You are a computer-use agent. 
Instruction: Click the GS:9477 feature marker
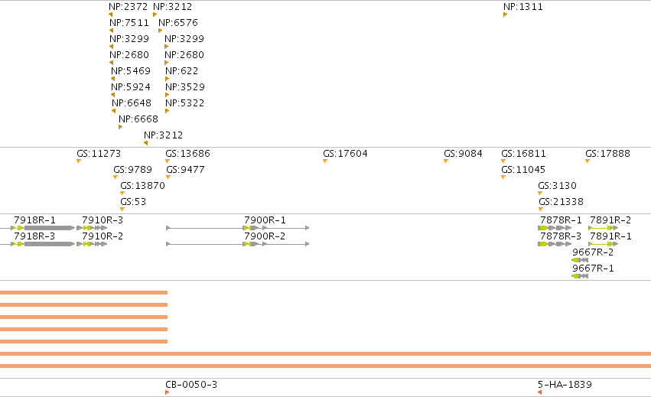pos(168,177)
